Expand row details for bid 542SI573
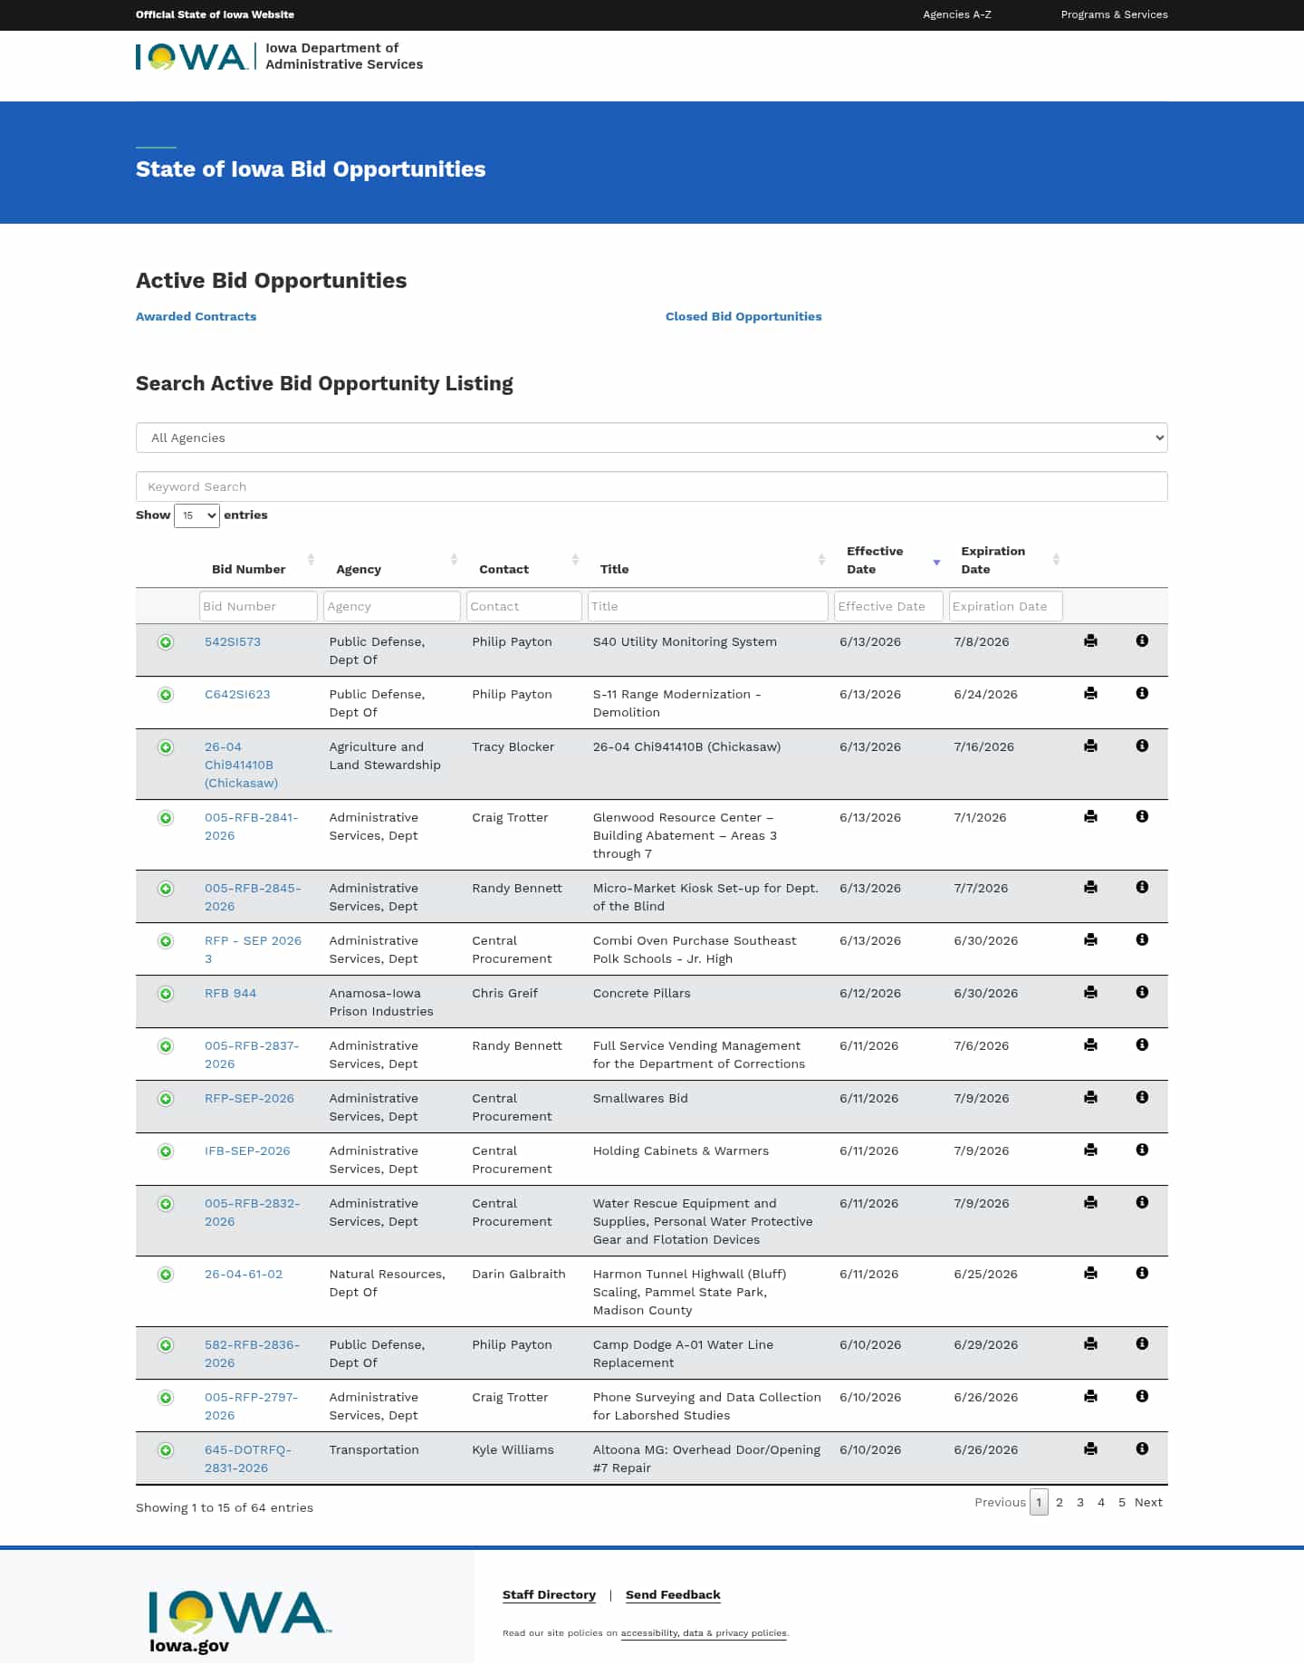 (166, 642)
